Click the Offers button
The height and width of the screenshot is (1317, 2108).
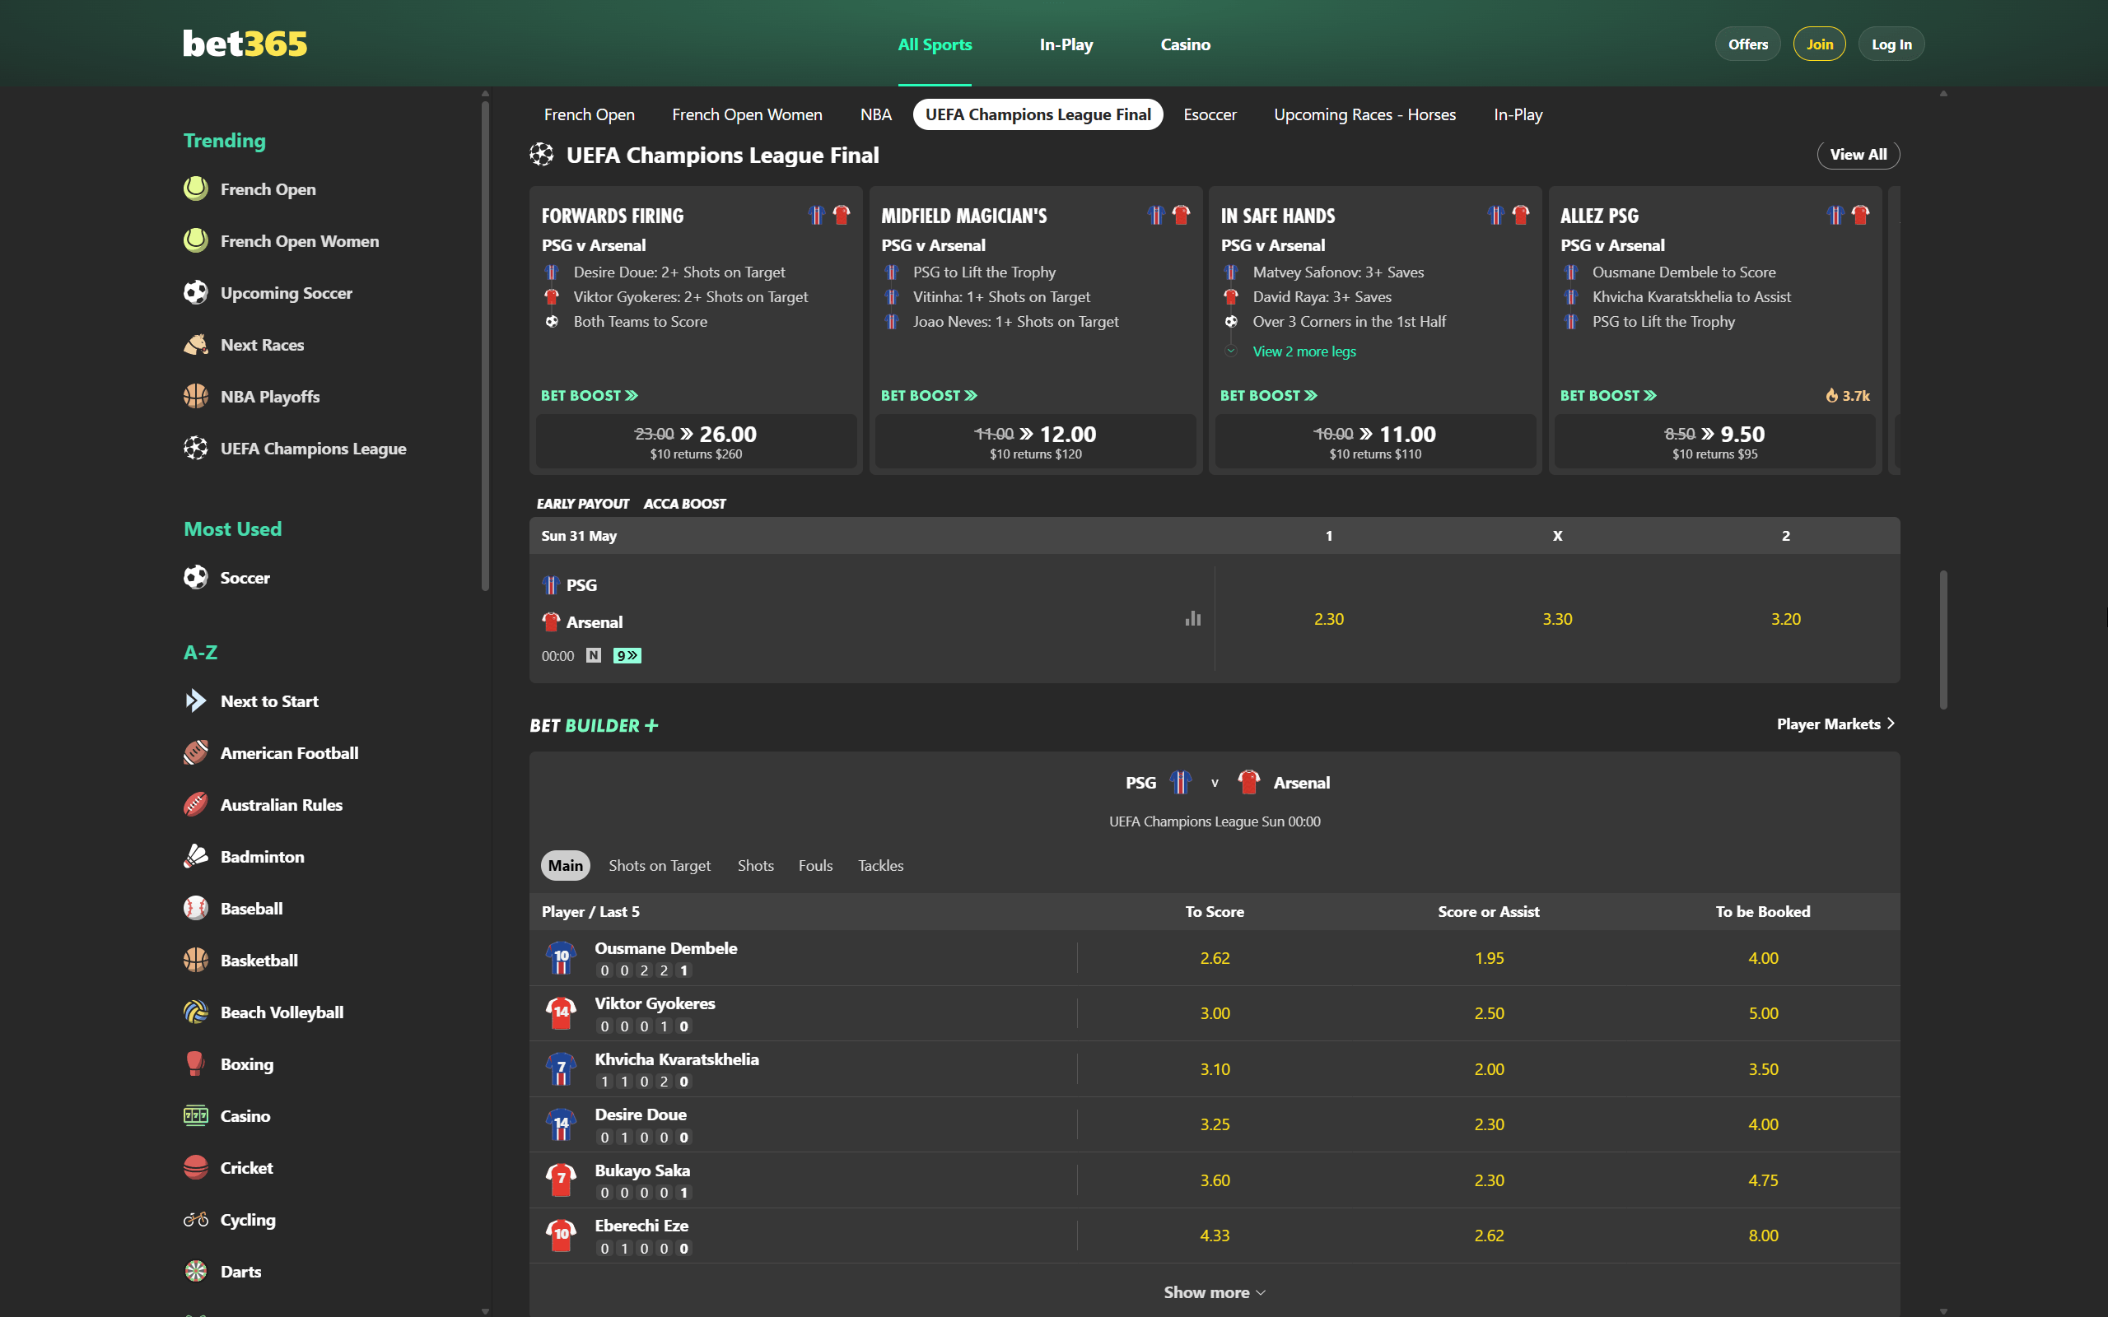click(1747, 44)
